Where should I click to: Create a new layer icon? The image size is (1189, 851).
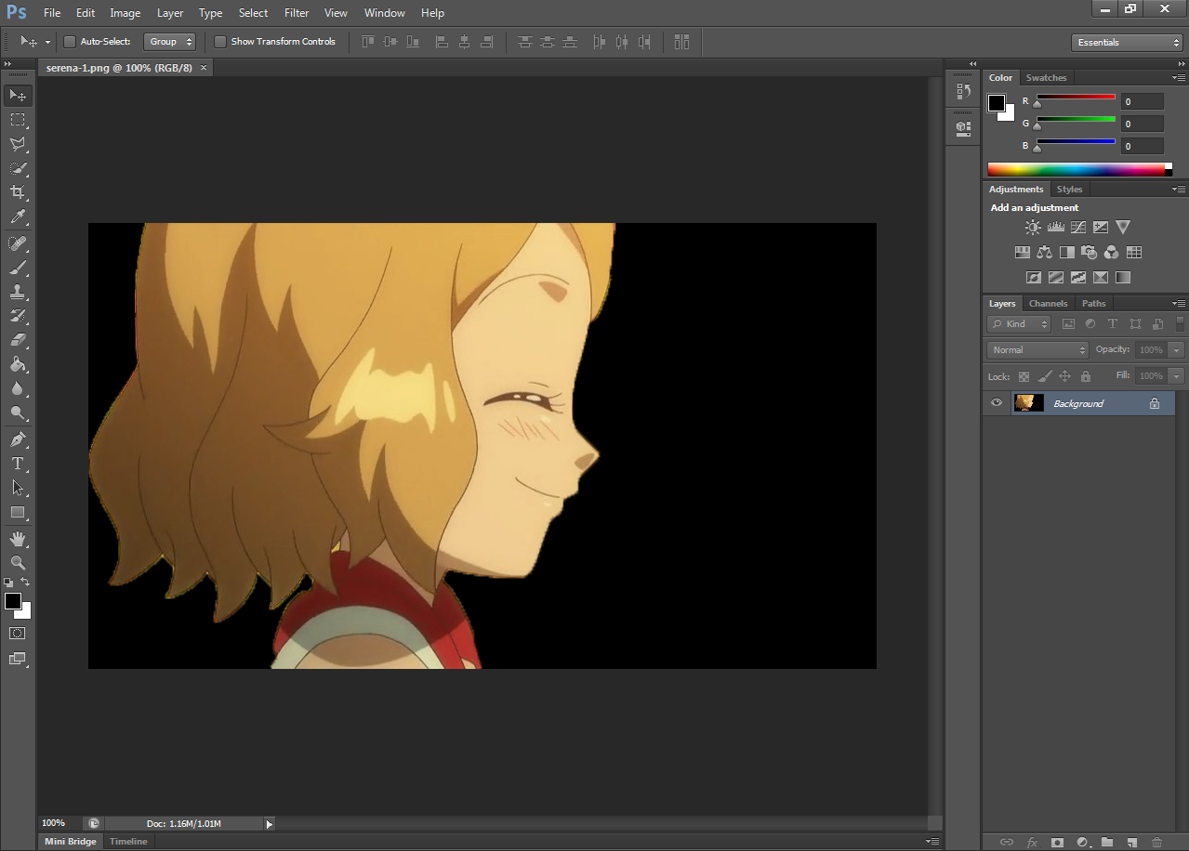coord(1131,842)
